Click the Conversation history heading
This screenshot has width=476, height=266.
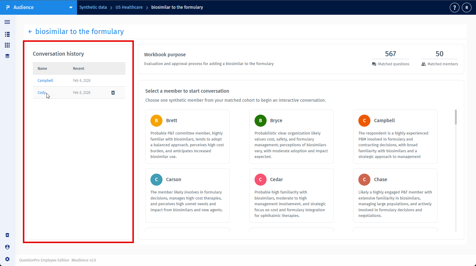pyautogui.click(x=58, y=54)
